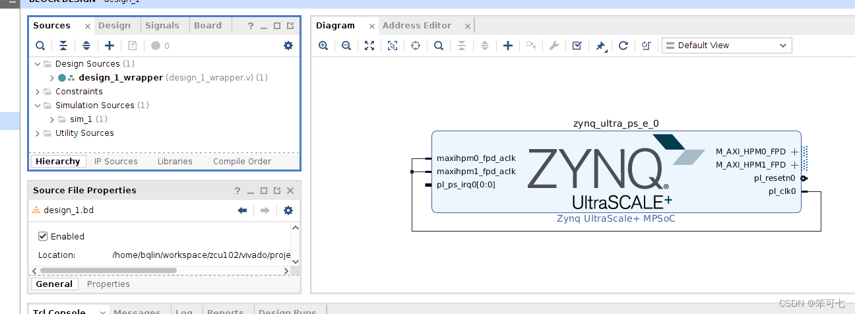Open the Address Editor tab
855x314 pixels.
coord(417,26)
